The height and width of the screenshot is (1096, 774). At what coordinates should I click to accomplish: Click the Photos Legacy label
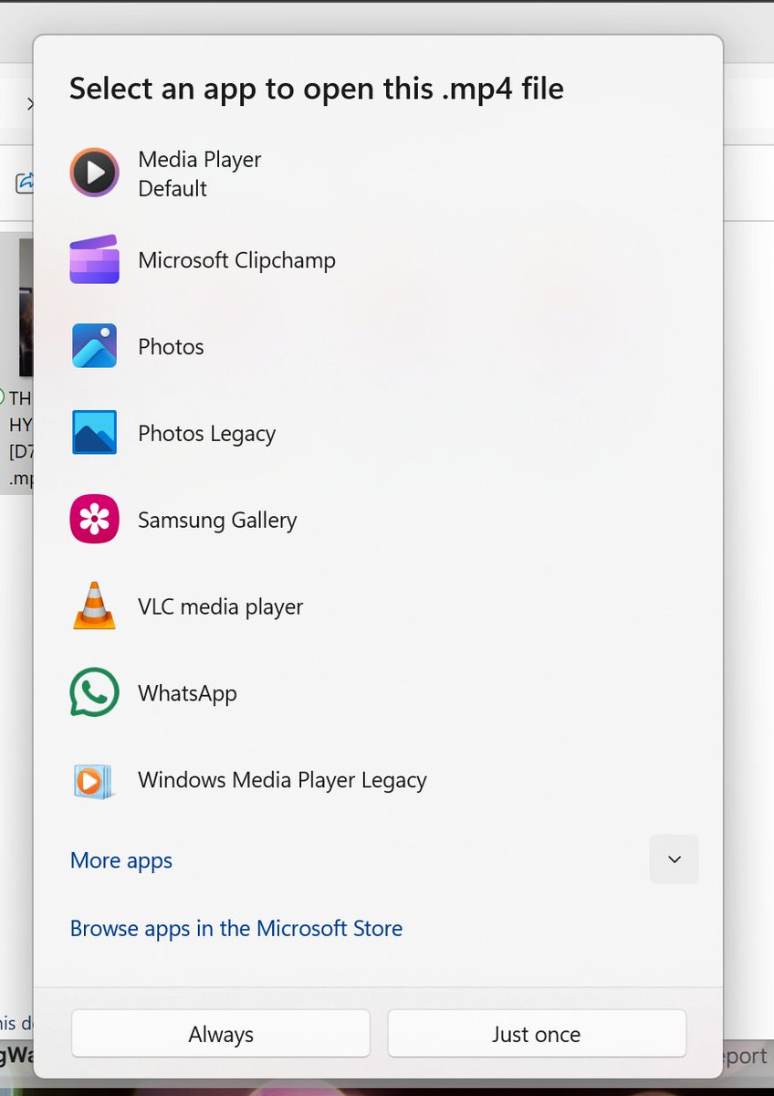click(206, 434)
